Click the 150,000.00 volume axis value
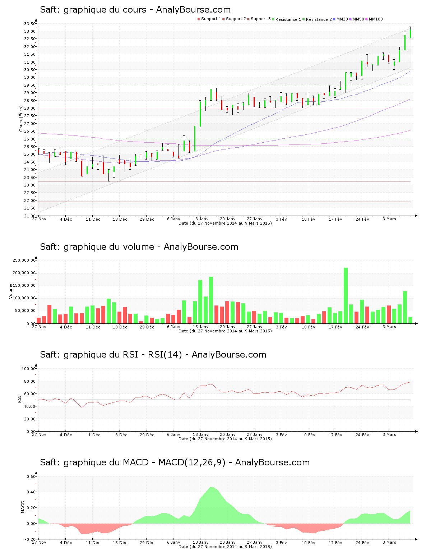 click(24, 286)
